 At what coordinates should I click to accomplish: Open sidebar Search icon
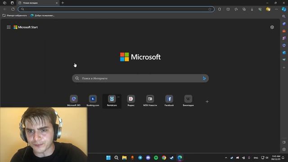[x=284, y=16]
